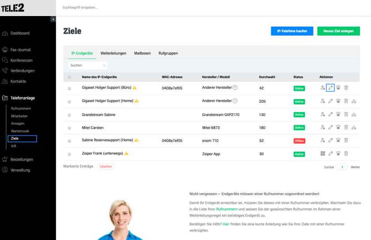This screenshot has width=371, height=240.
Task: Click download icon in the Mitel Carsten row
Action: click(x=354, y=127)
